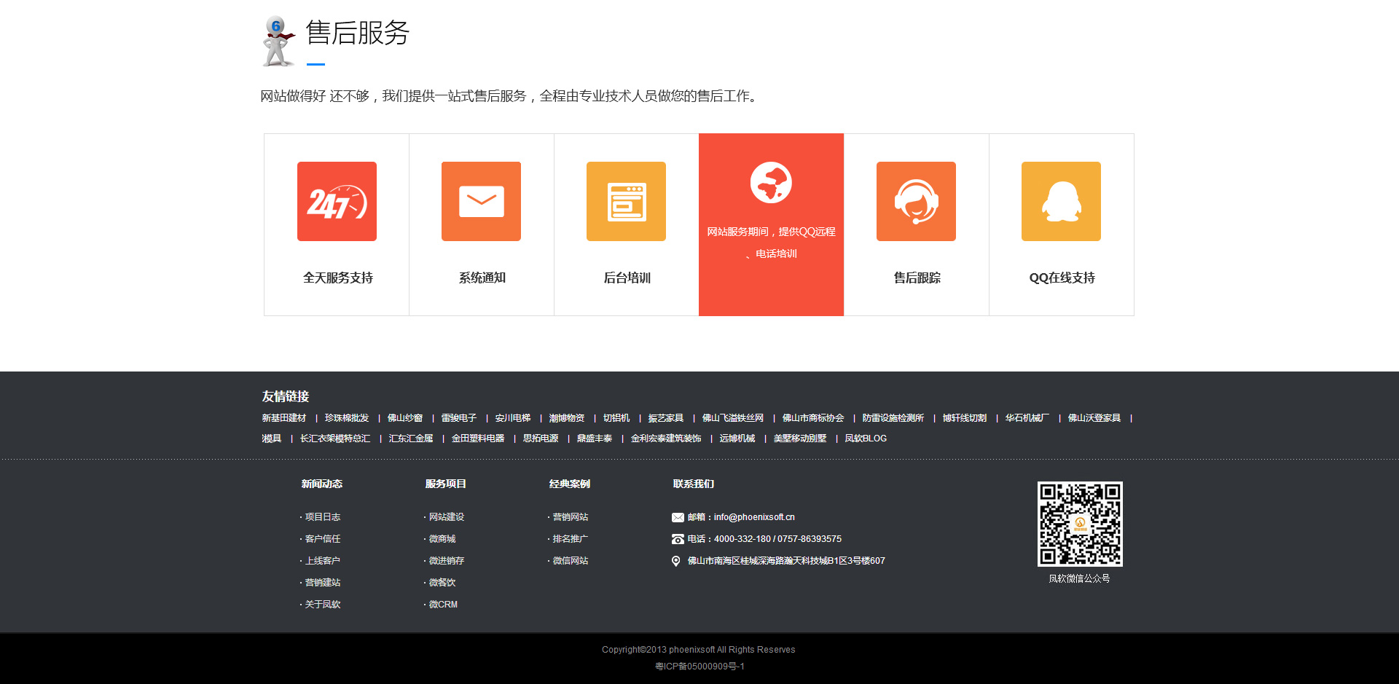Click the email envelope icon in contact section
Screen dimensions: 1399x684
tap(678, 518)
